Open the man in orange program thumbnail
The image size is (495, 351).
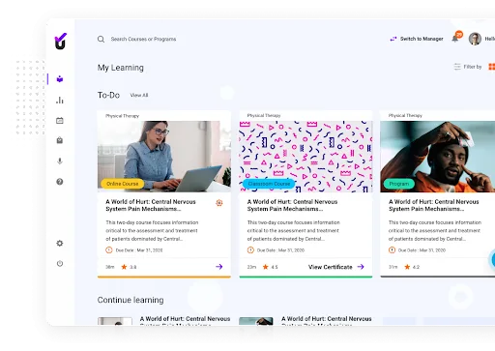(438, 157)
